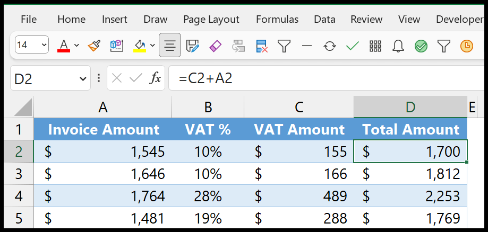Image resolution: width=488 pixels, height=232 pixels.
Task: Click the eraser clear formatting icon
Action: tap(215, 46)
